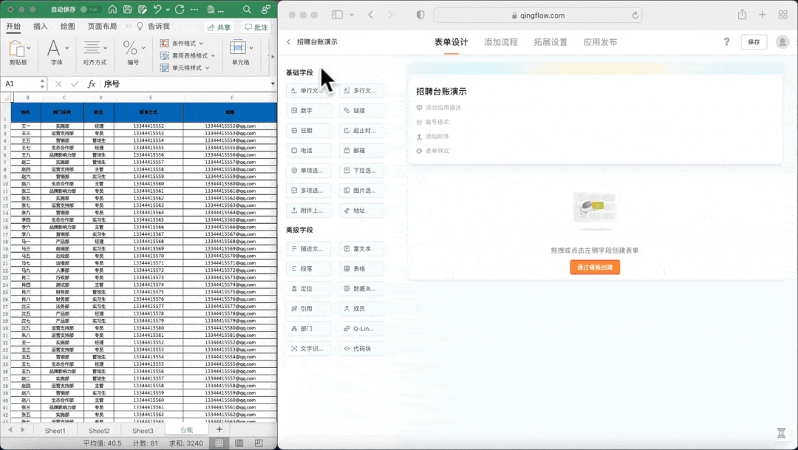
Task: Click the Excel Home icon in title bar
Action: pyautogui.click(x=112, y=9)
